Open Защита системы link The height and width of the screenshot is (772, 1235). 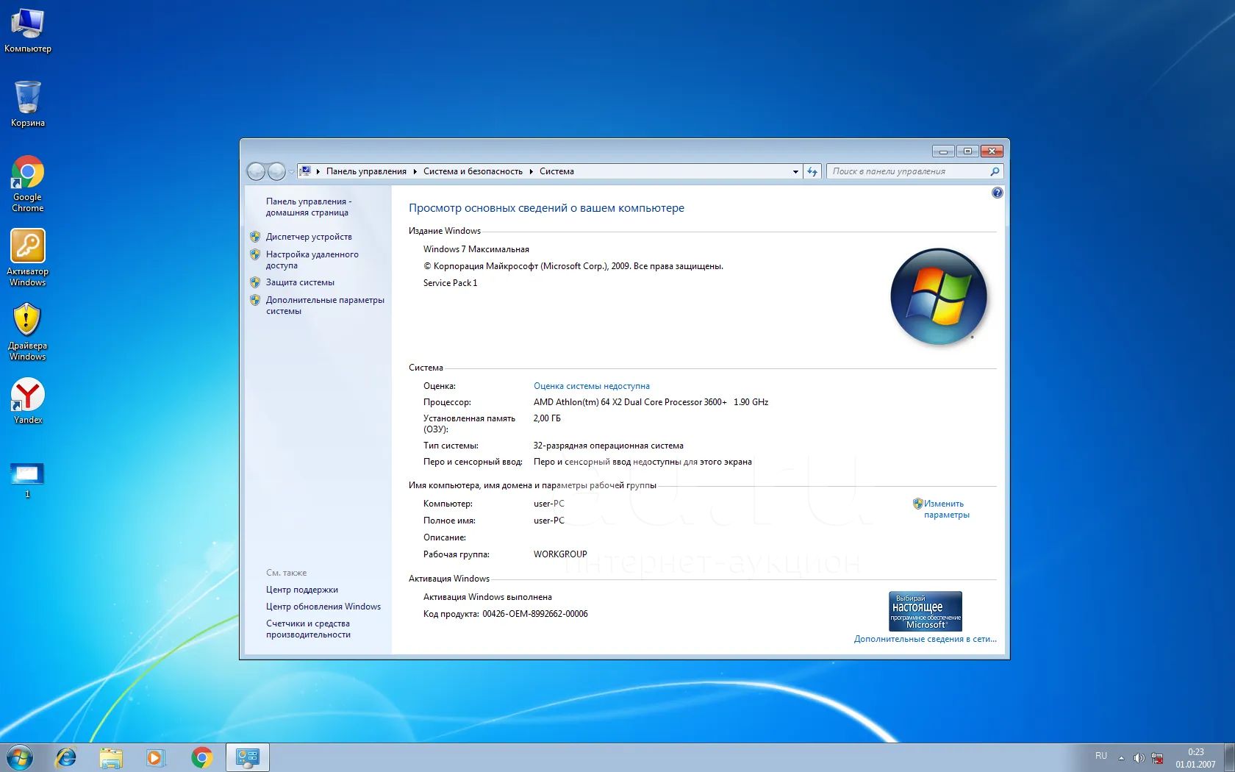(300, 282)
